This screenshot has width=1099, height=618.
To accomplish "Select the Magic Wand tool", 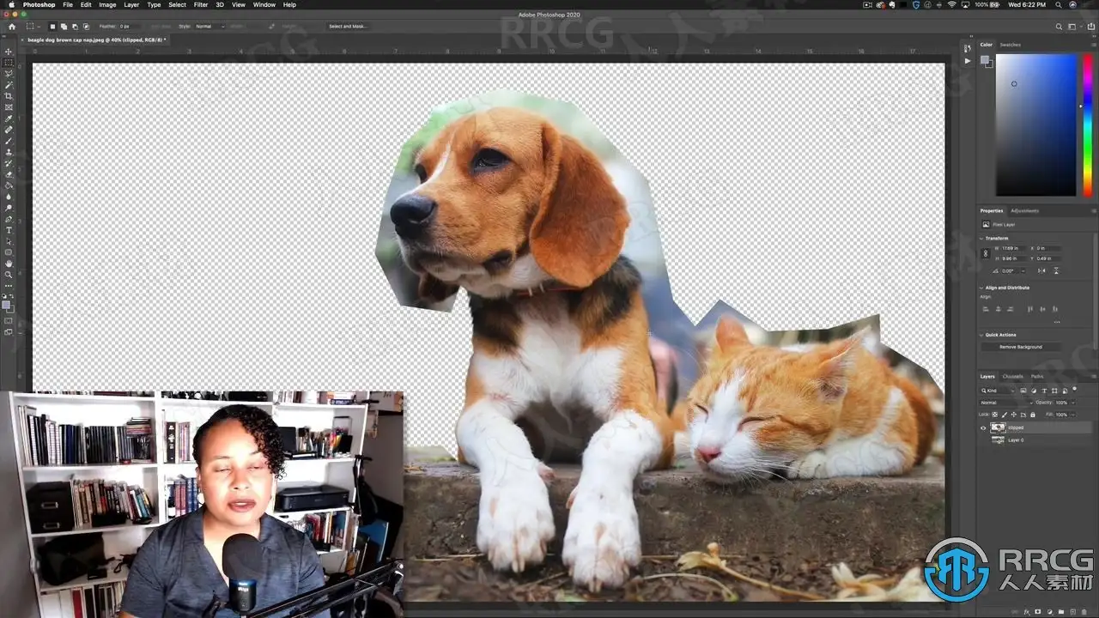I will tap(9, 85).
